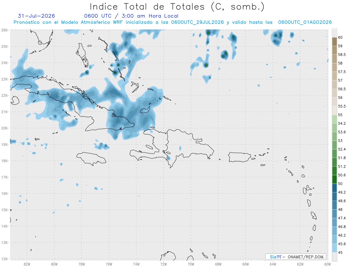
Task: Click the colorbar value "54.2"
Action: pyautogui.click(x=342, y=123)
